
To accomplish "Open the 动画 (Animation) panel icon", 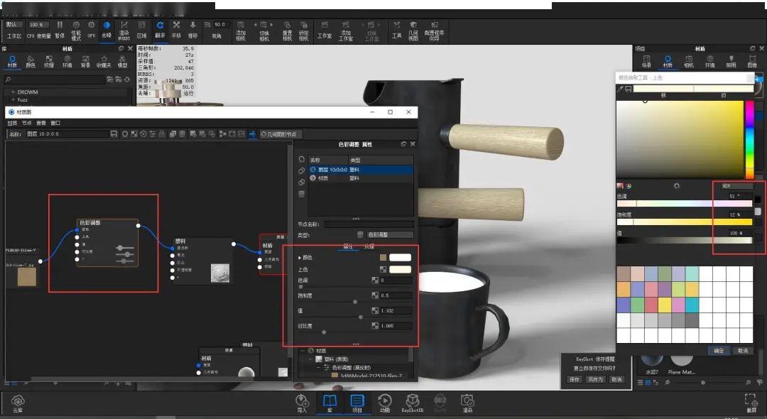I will tap(384, 403).
